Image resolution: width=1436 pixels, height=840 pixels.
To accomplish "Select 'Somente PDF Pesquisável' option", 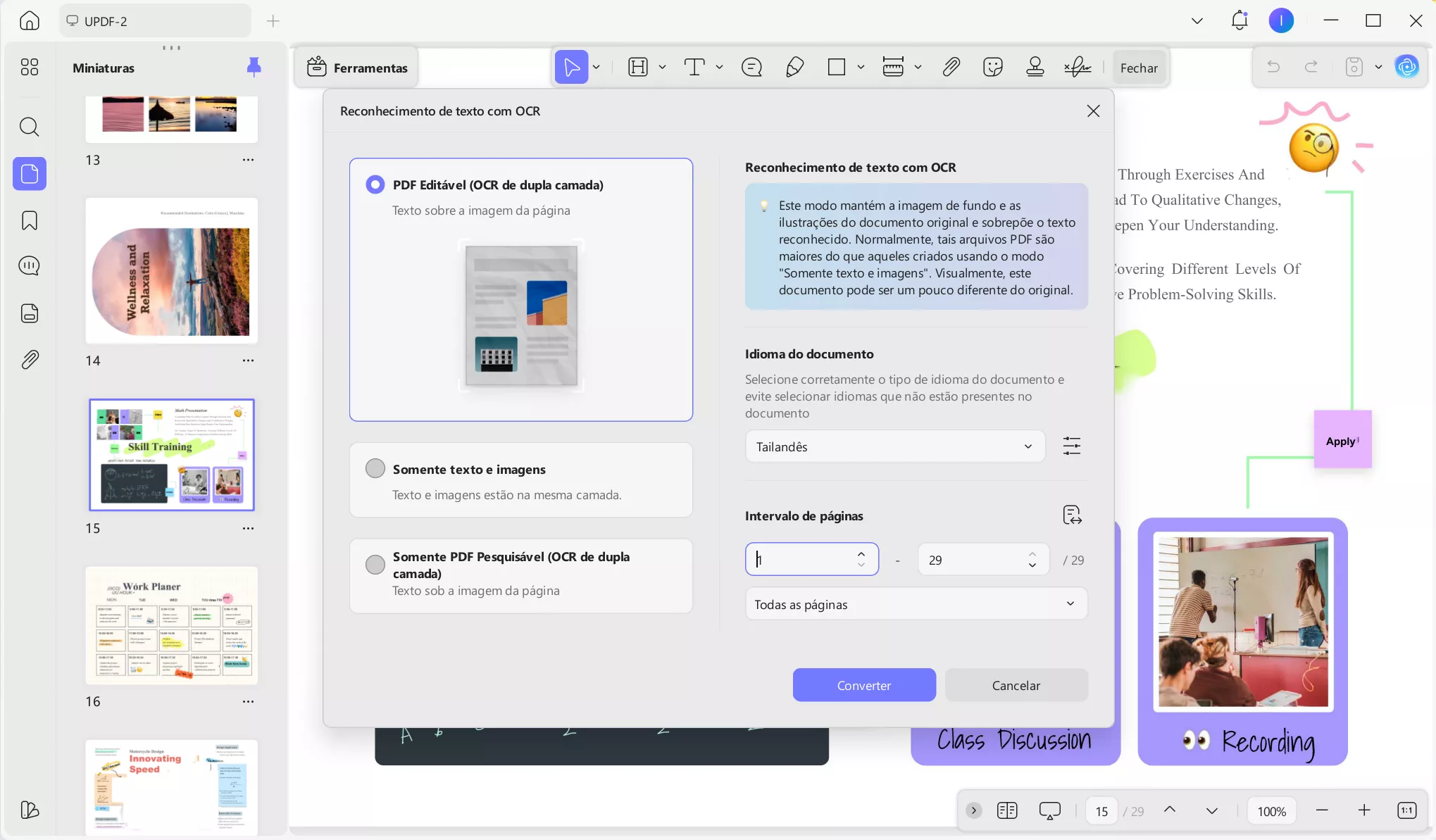I will pyautogui.click(x=375, y=564).
